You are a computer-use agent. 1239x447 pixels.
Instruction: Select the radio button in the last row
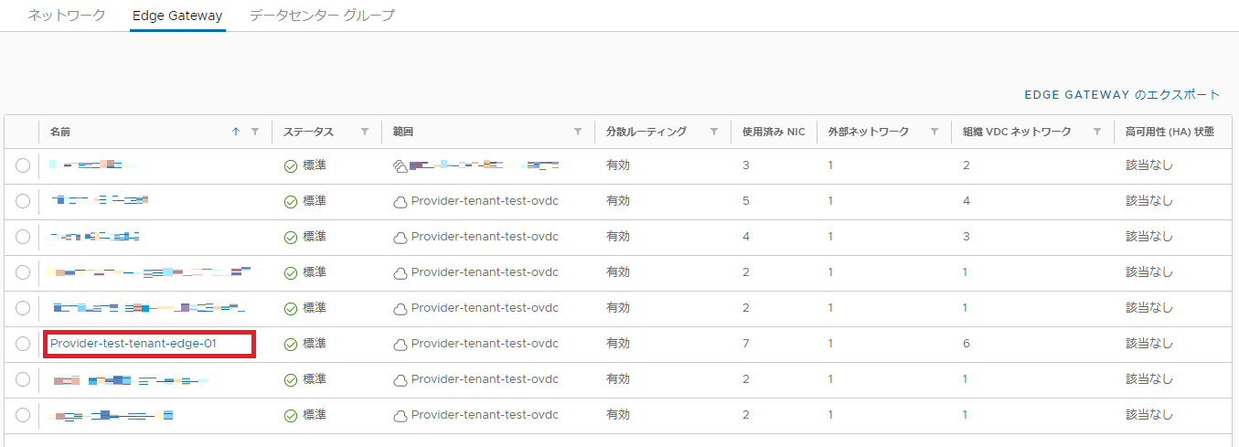point(23,415)
